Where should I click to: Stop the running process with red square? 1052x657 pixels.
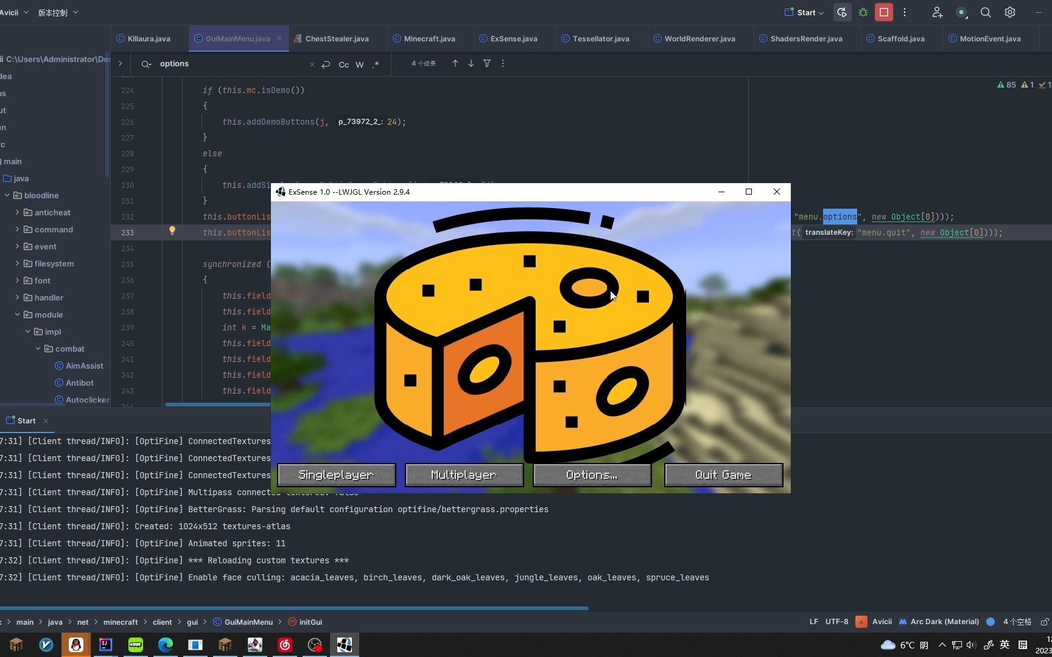(884, 12)
